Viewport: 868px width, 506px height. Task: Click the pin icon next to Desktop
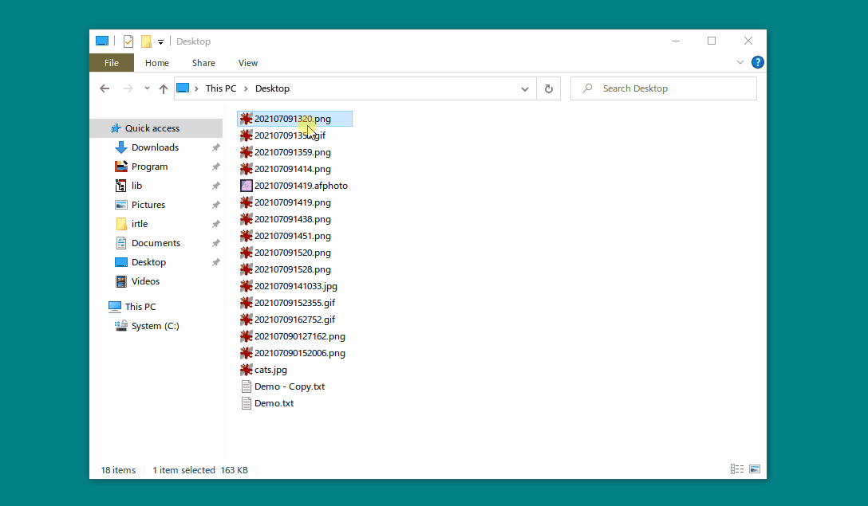pos(216,262)
